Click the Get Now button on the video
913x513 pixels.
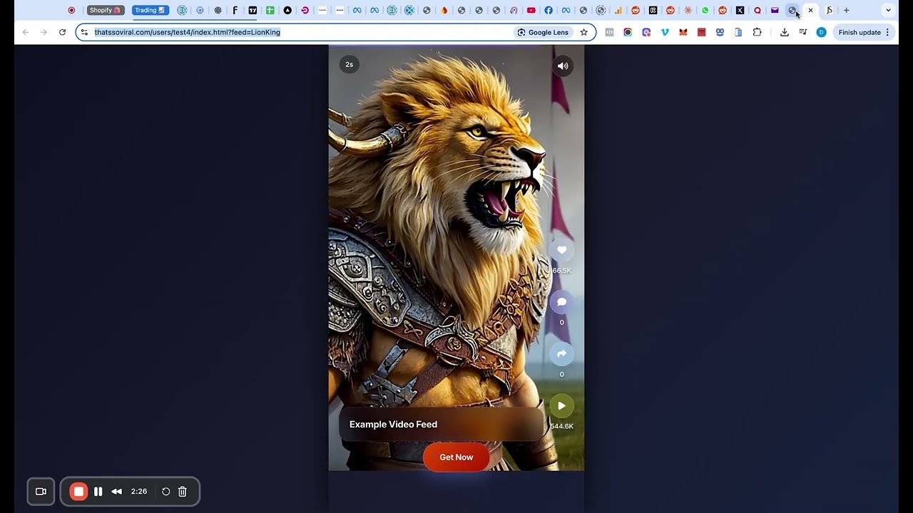pyautogui.click(x=456, y=457)
